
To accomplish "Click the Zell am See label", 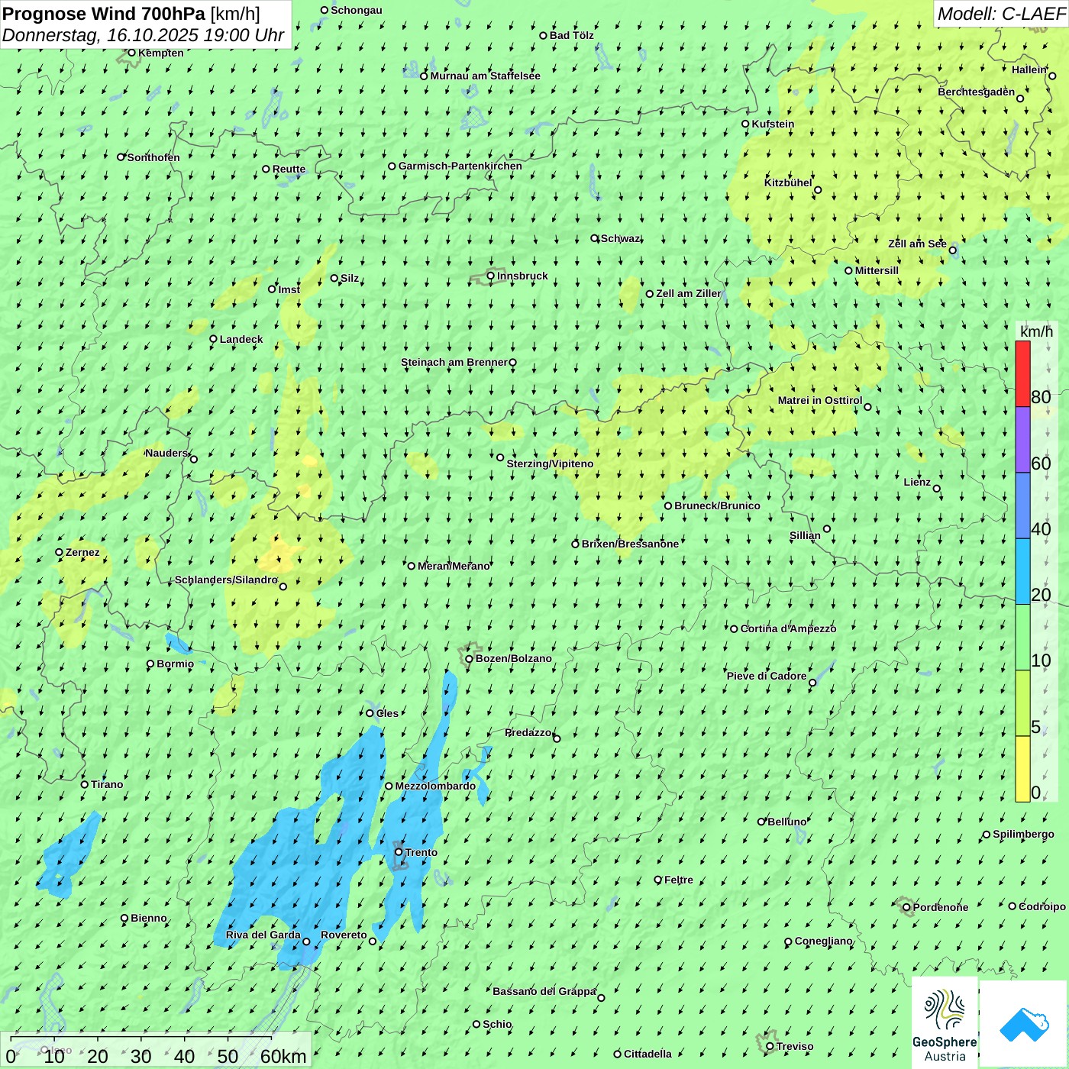I will coord(917,244).
